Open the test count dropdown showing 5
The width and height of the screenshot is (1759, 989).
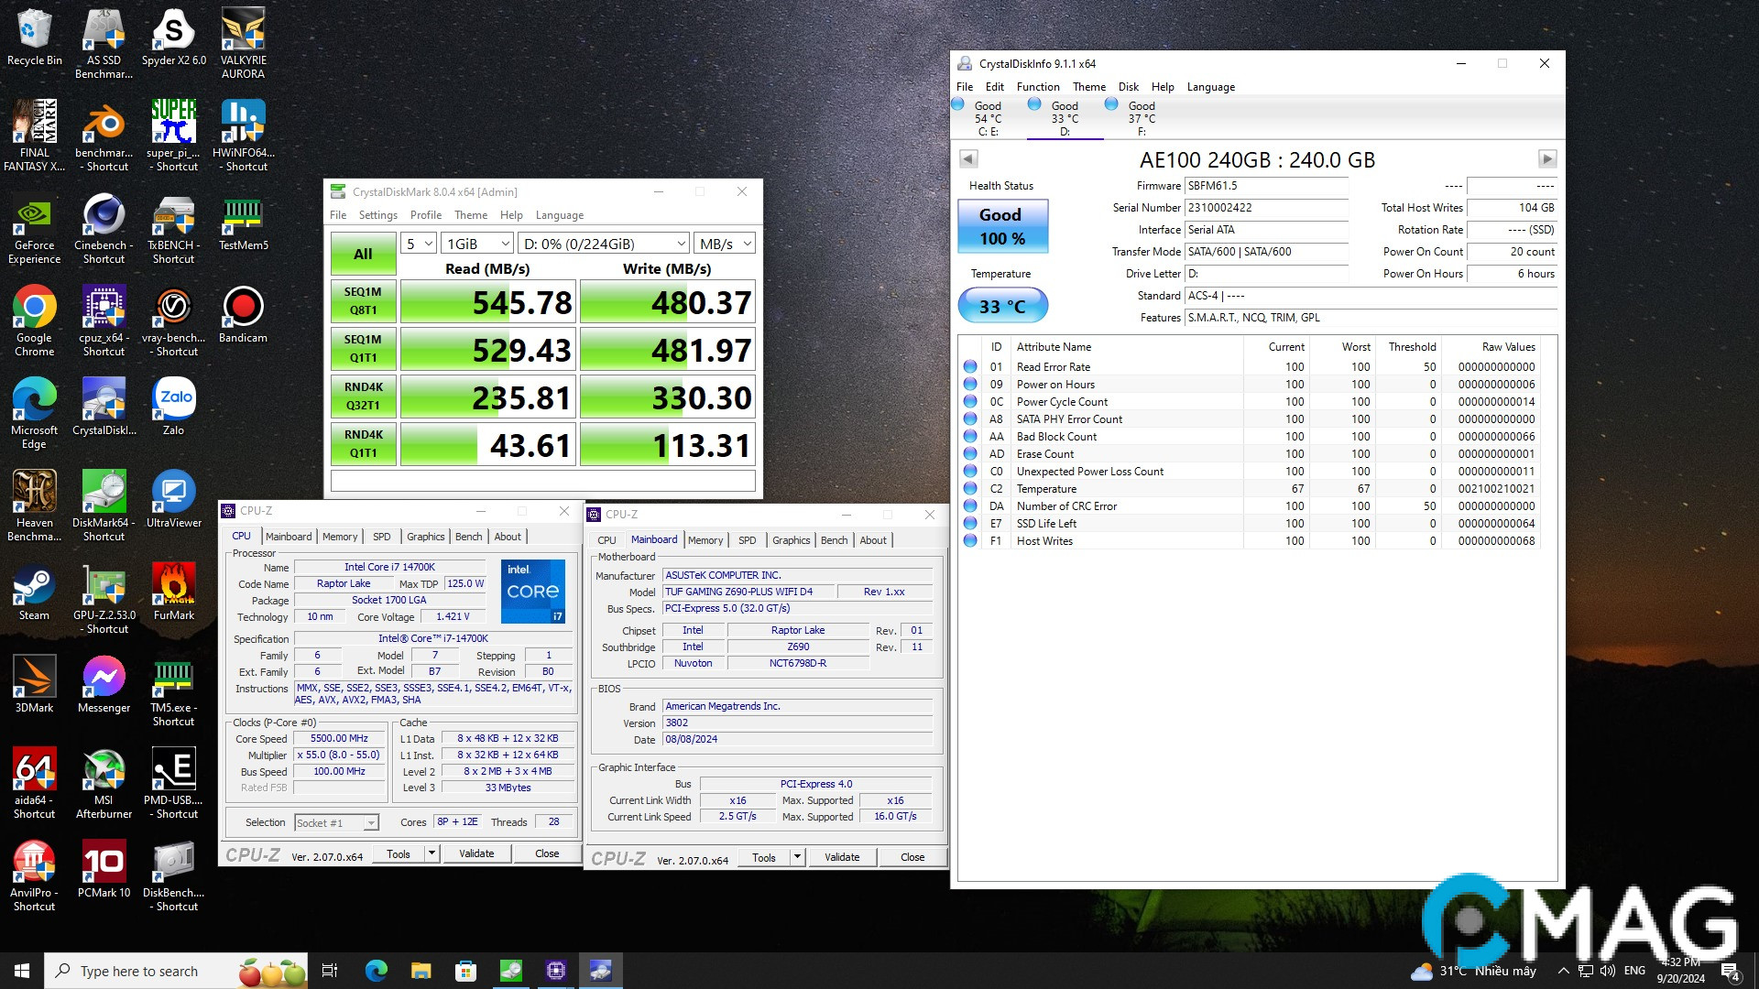pos(418,243)
